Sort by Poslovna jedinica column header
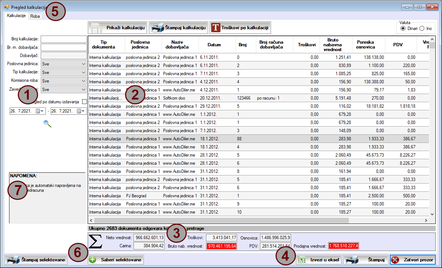 coord(143,44)
